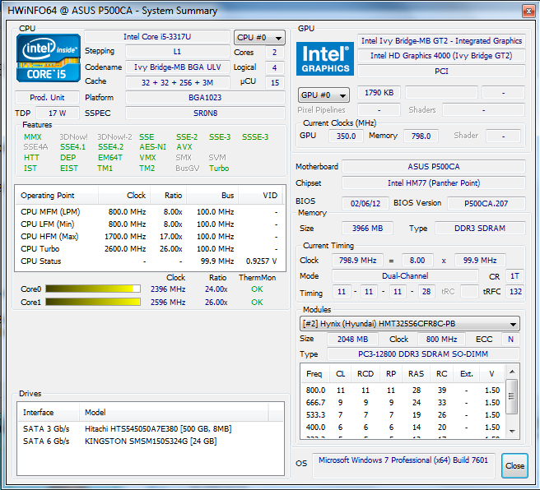Click the memory size 3966 MB value

pyautogui.click(x=367, y=229)
